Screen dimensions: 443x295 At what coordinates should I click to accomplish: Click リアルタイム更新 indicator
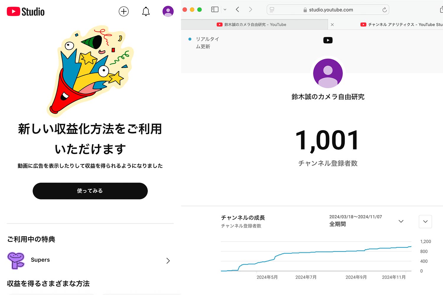pos(204,43)
